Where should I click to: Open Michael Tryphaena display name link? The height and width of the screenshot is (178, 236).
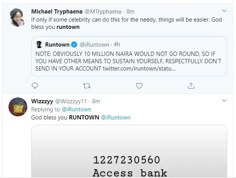(57, 12)
